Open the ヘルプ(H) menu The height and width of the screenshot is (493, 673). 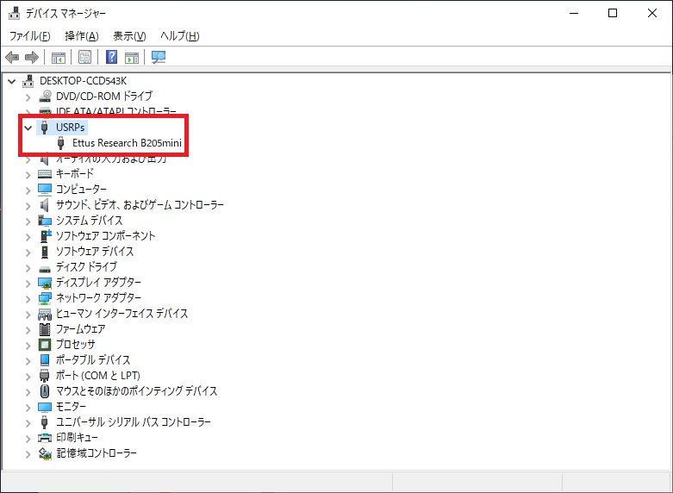click(x=179, y=36)
